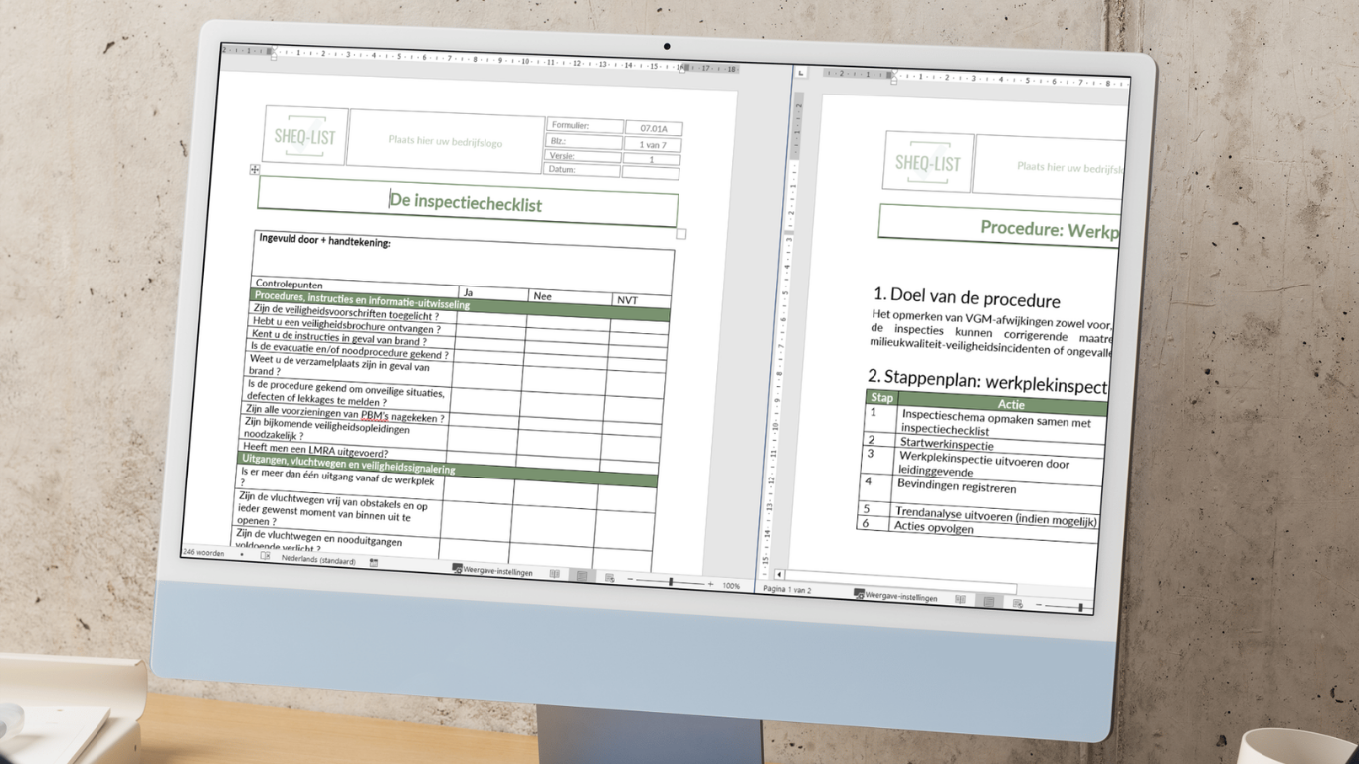
Task: Click the green 'Actie' table header
Action: [x=1002, y=406]
